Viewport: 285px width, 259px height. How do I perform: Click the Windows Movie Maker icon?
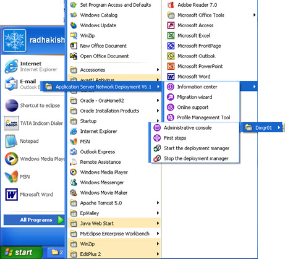pyautogui.click(x=74, y=193)
